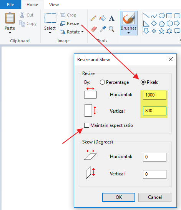Expand the Brushes dropdown arrow
The image size is (181, 210).
[129, 33]
